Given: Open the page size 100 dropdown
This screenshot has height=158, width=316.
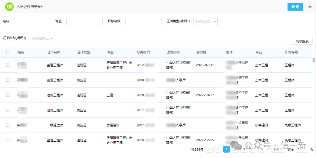Looking at the screenshot, I should (278, 149).
